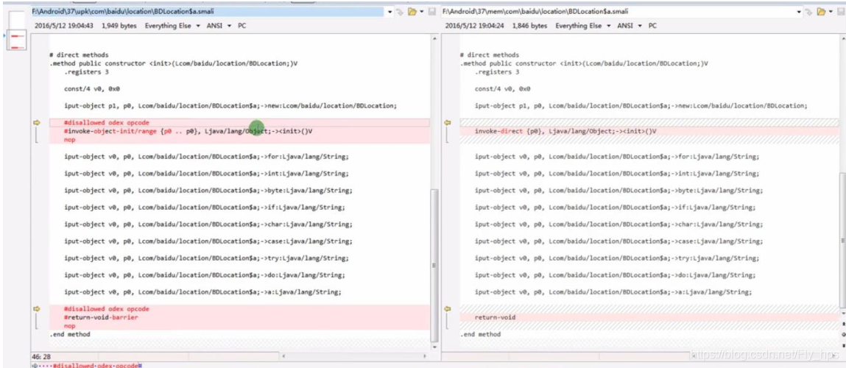
Task: Click the right pane scroll-up arrow
Action: pos(843,39)
